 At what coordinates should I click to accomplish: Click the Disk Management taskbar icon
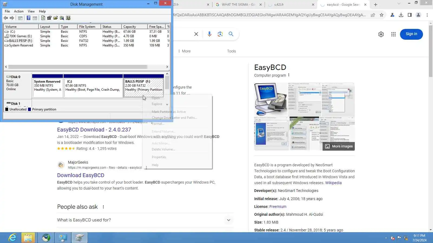point(79,238)
